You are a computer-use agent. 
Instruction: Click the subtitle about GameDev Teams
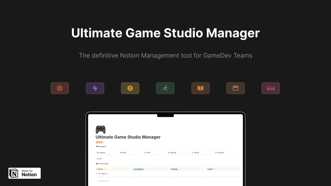[165, 55]
